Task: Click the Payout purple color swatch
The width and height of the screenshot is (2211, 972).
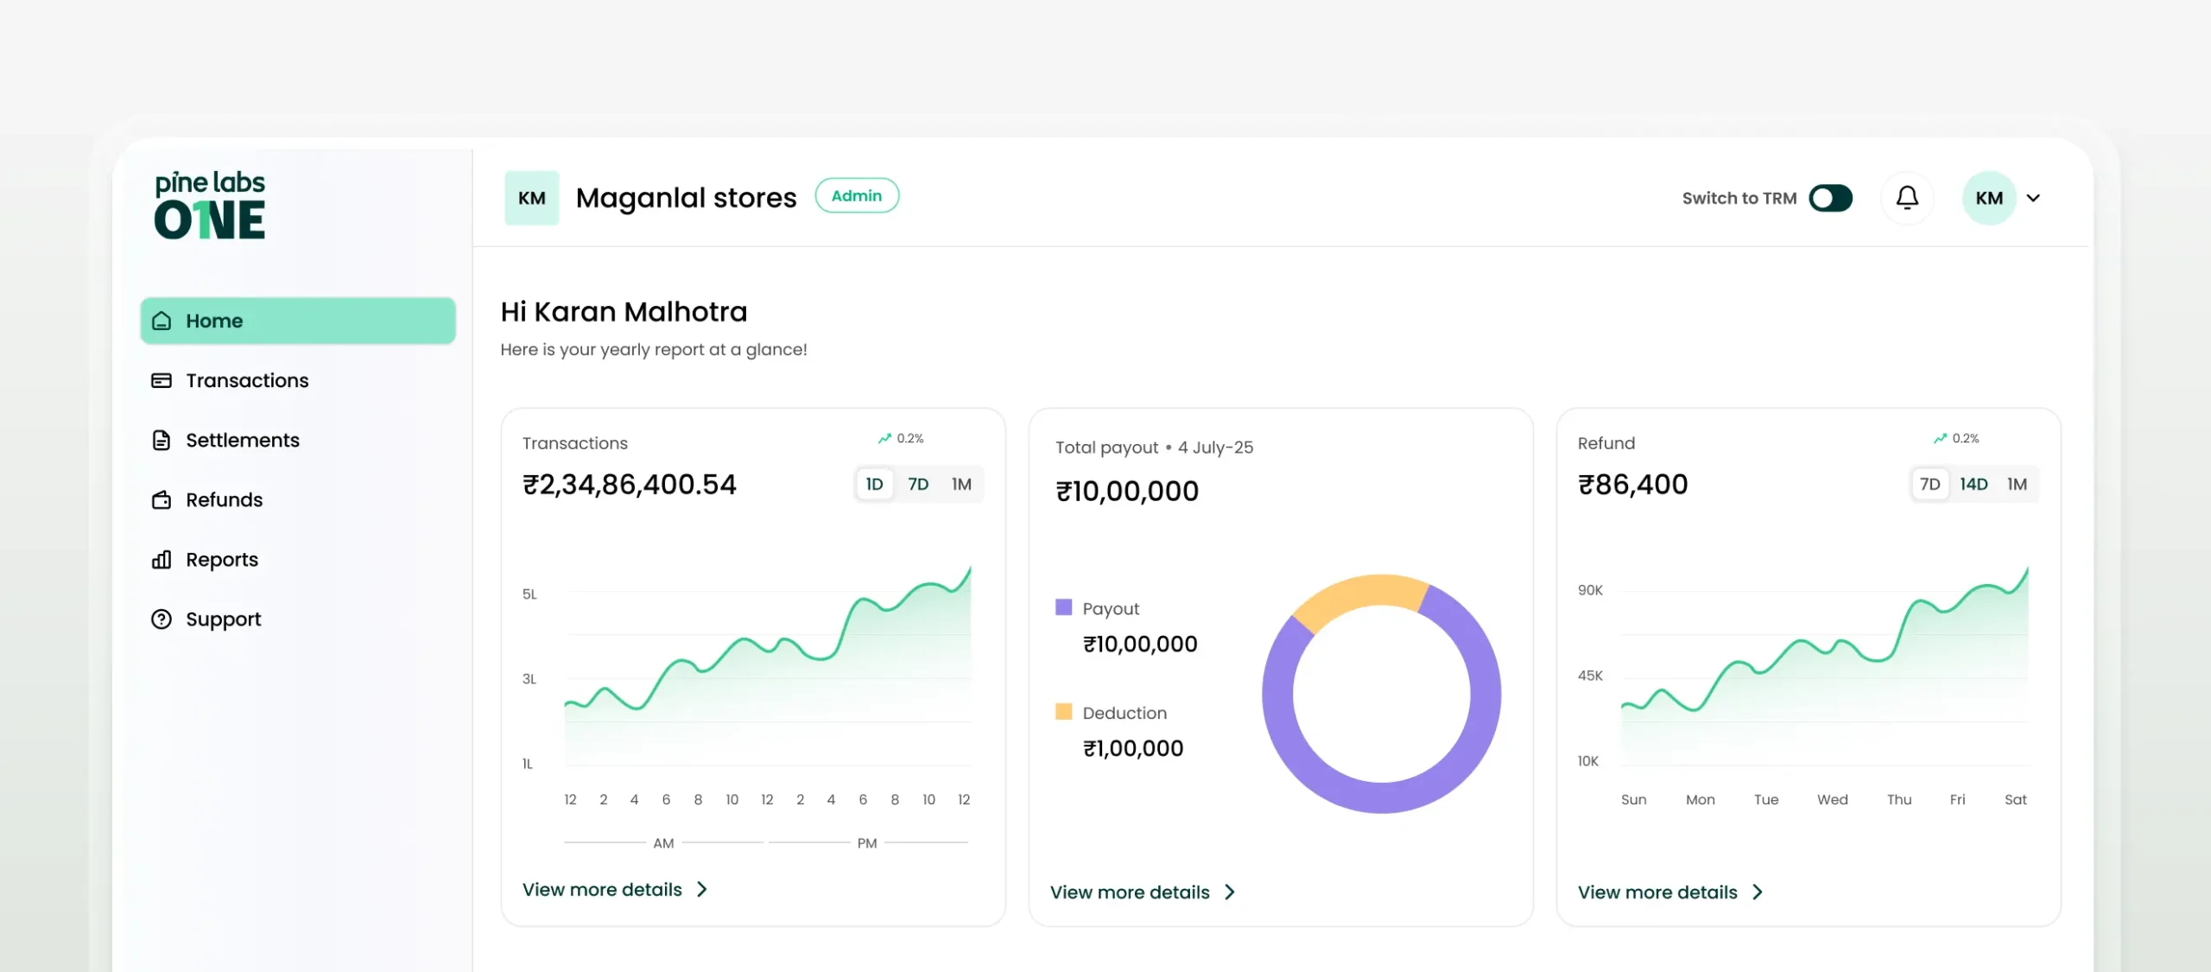Action: (1061, 607)
